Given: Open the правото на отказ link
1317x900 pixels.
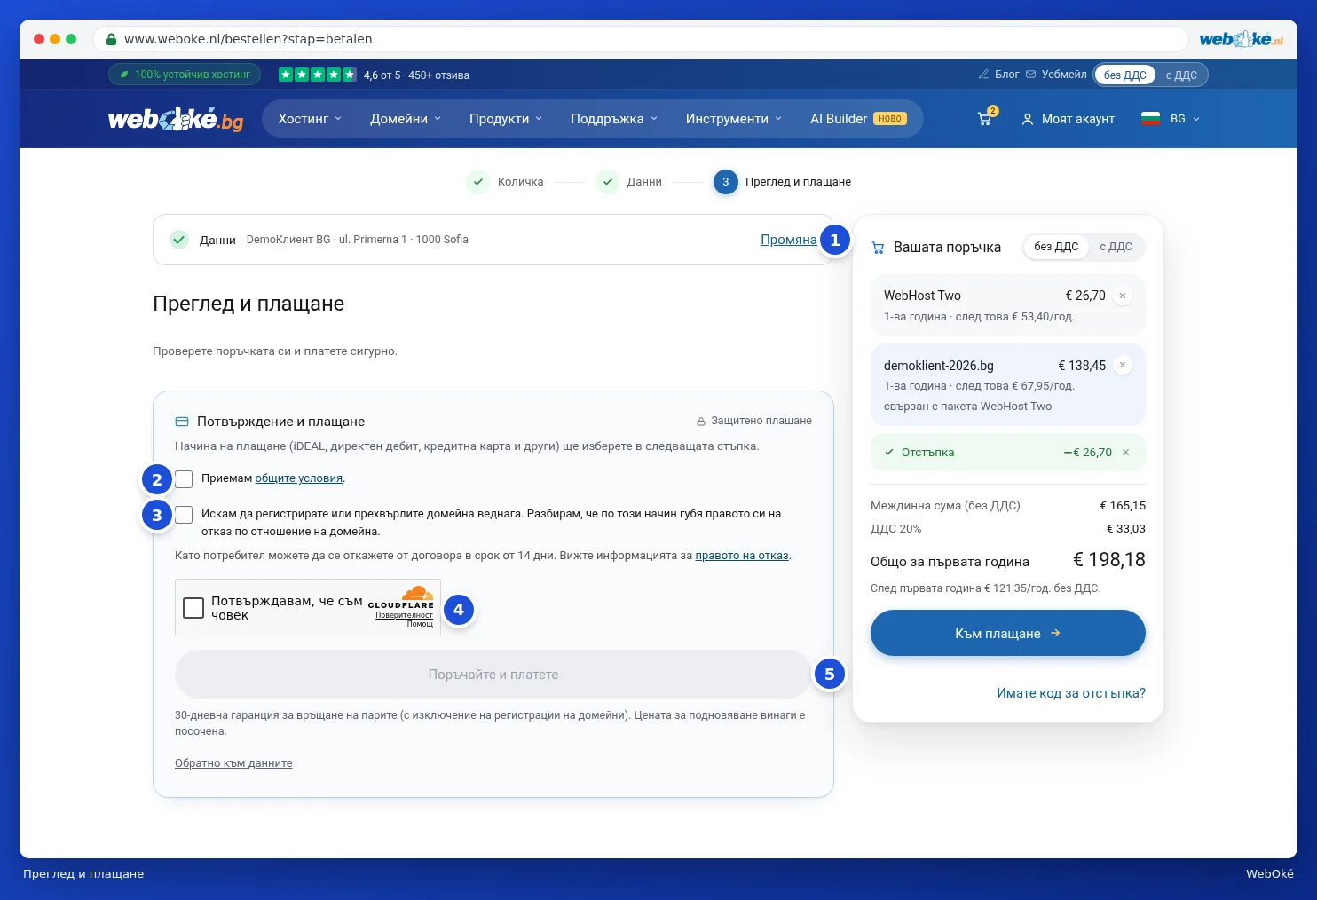Looking at the screenshot, I should click(742, 556).
